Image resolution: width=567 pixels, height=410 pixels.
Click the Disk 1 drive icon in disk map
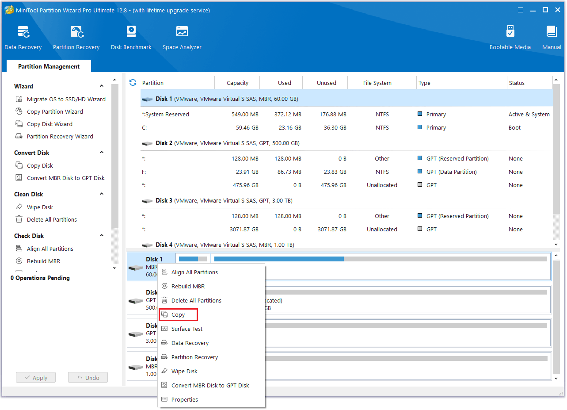(x=135, y=268)
